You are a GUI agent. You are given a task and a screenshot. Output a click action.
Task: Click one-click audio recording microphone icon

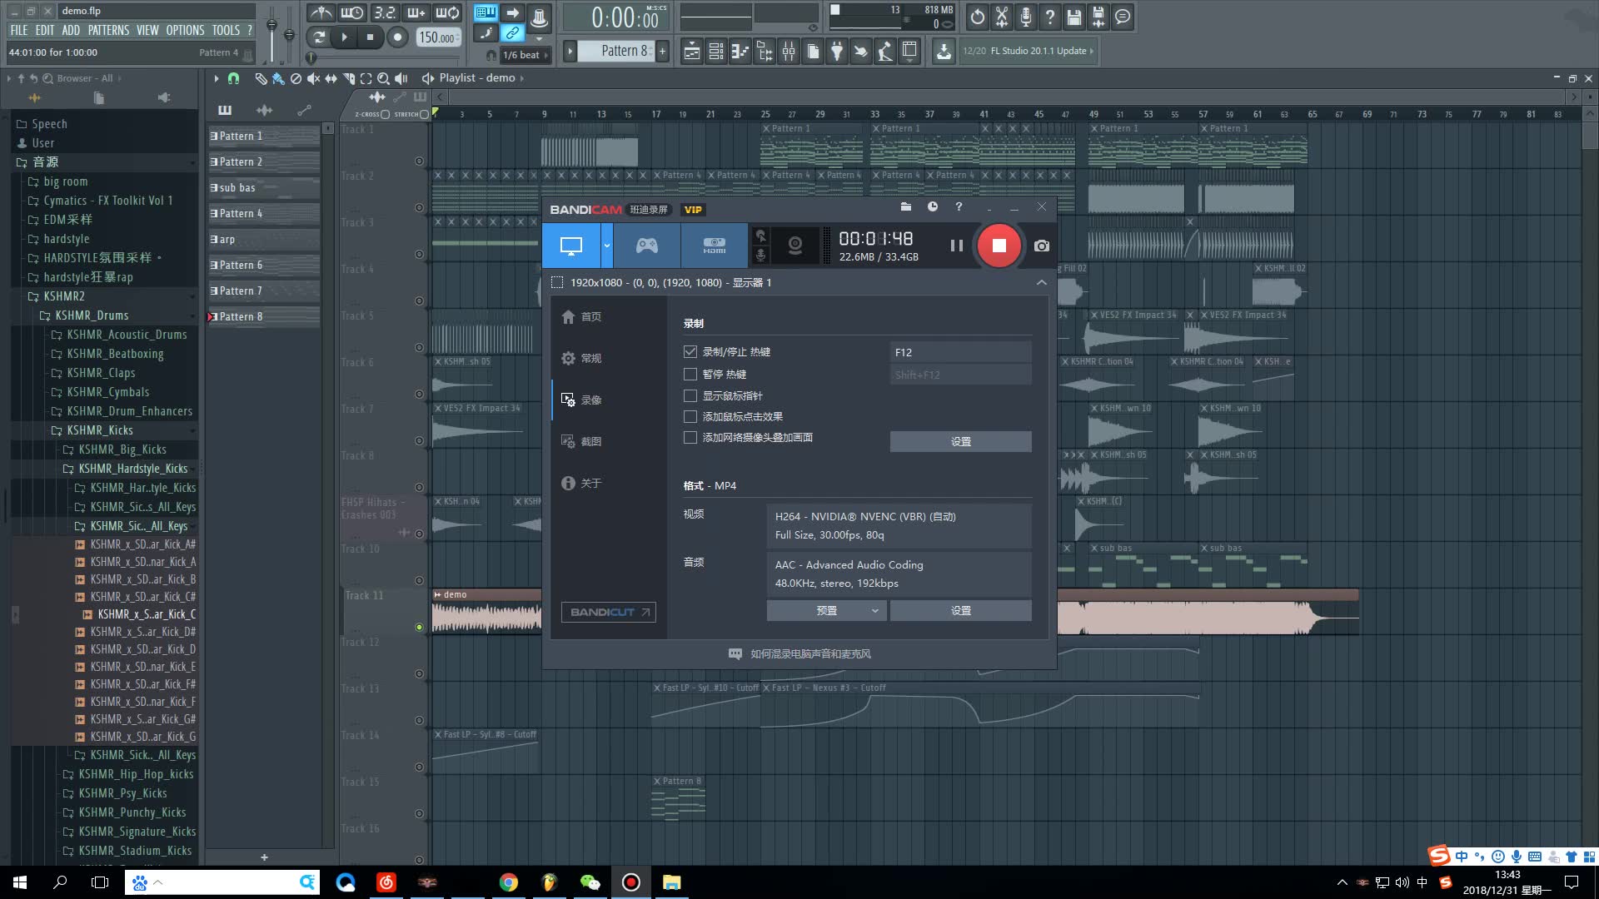[1026, 17]
